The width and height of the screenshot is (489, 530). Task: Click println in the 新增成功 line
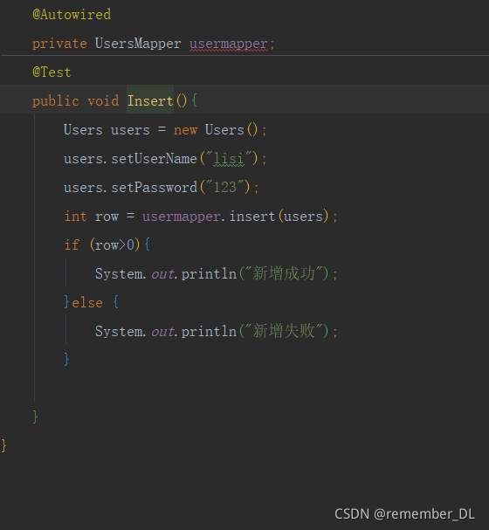pos(209,274)
